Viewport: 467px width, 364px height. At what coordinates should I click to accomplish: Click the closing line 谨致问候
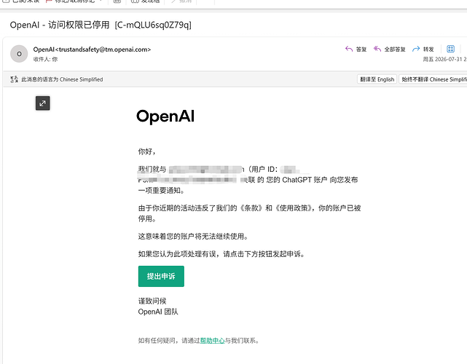tap(152, 301)
